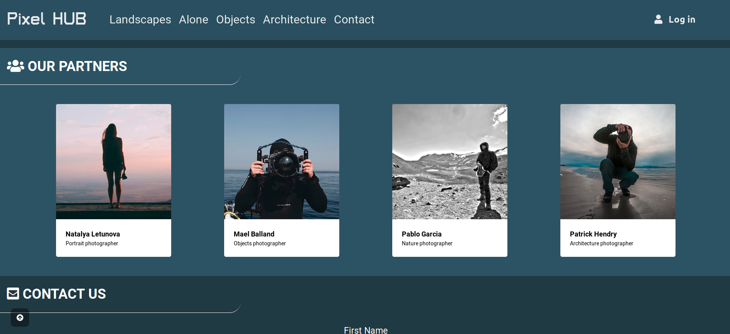Click the Portrait photographer caption
Image resolution: width=730 pixels, height=334 pixels.
(92, 243)
